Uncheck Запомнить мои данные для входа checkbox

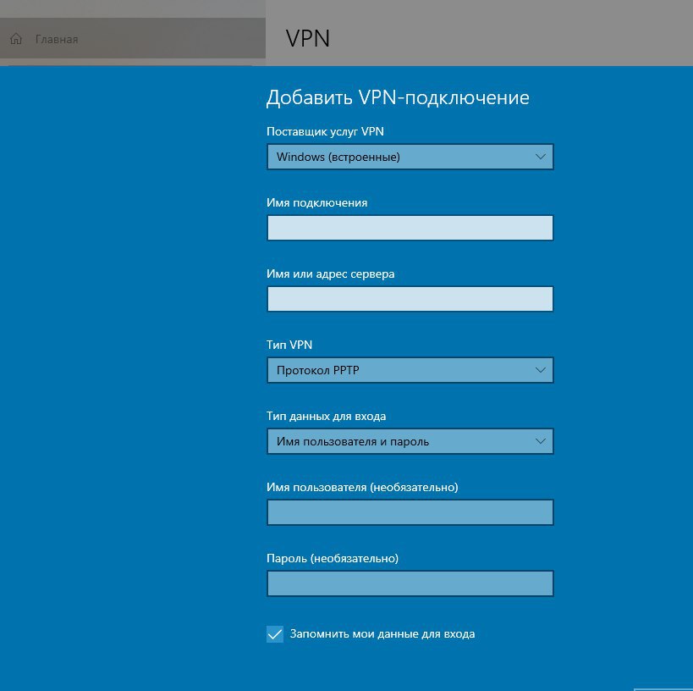coord(275,634)
